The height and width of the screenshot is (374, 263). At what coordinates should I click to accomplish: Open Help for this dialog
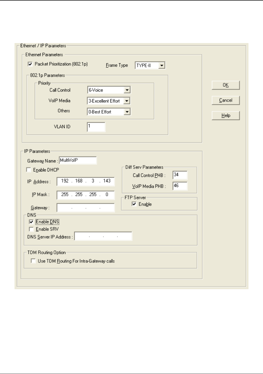tap(226, 116)
